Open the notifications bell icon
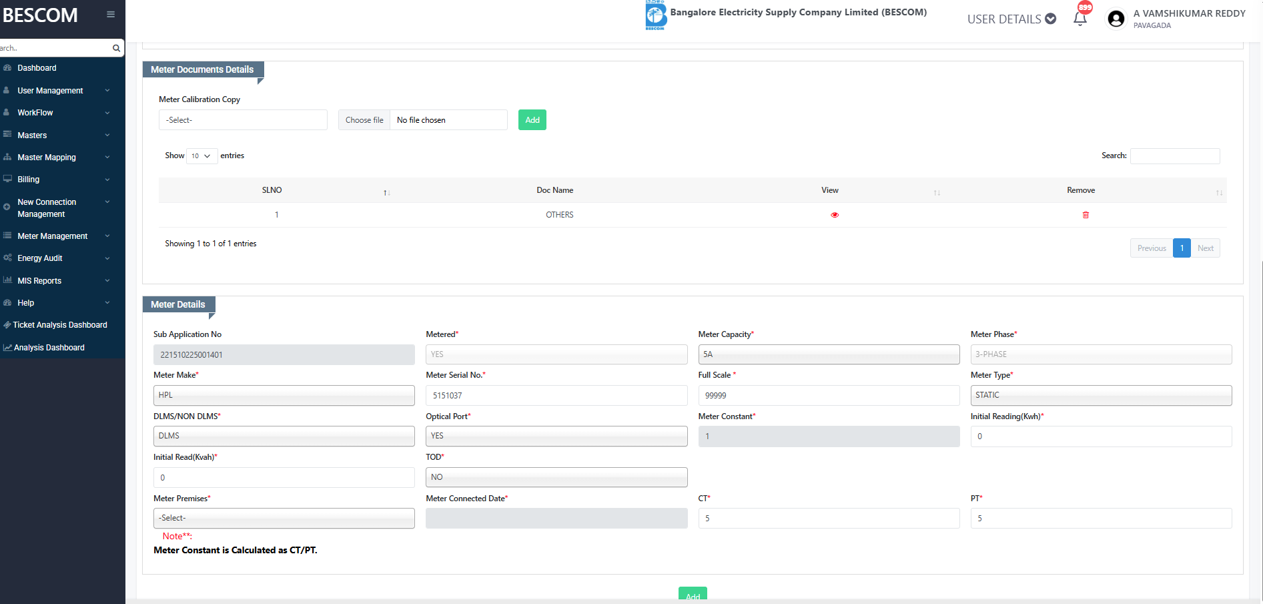Viewport: 1263px width, 604px height. tap(1080, 19)
